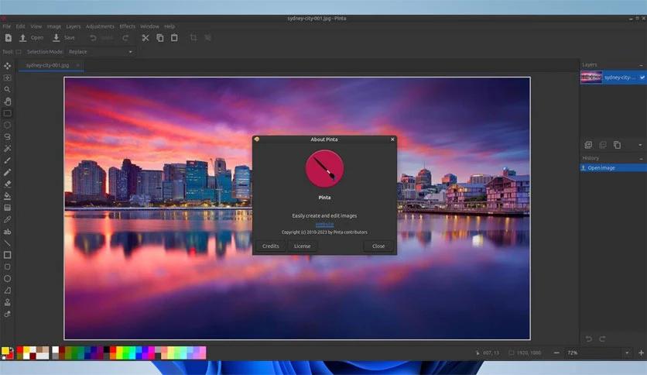Select the Ellipse Select tool
647x375 pixels.
tap(8, 125)
